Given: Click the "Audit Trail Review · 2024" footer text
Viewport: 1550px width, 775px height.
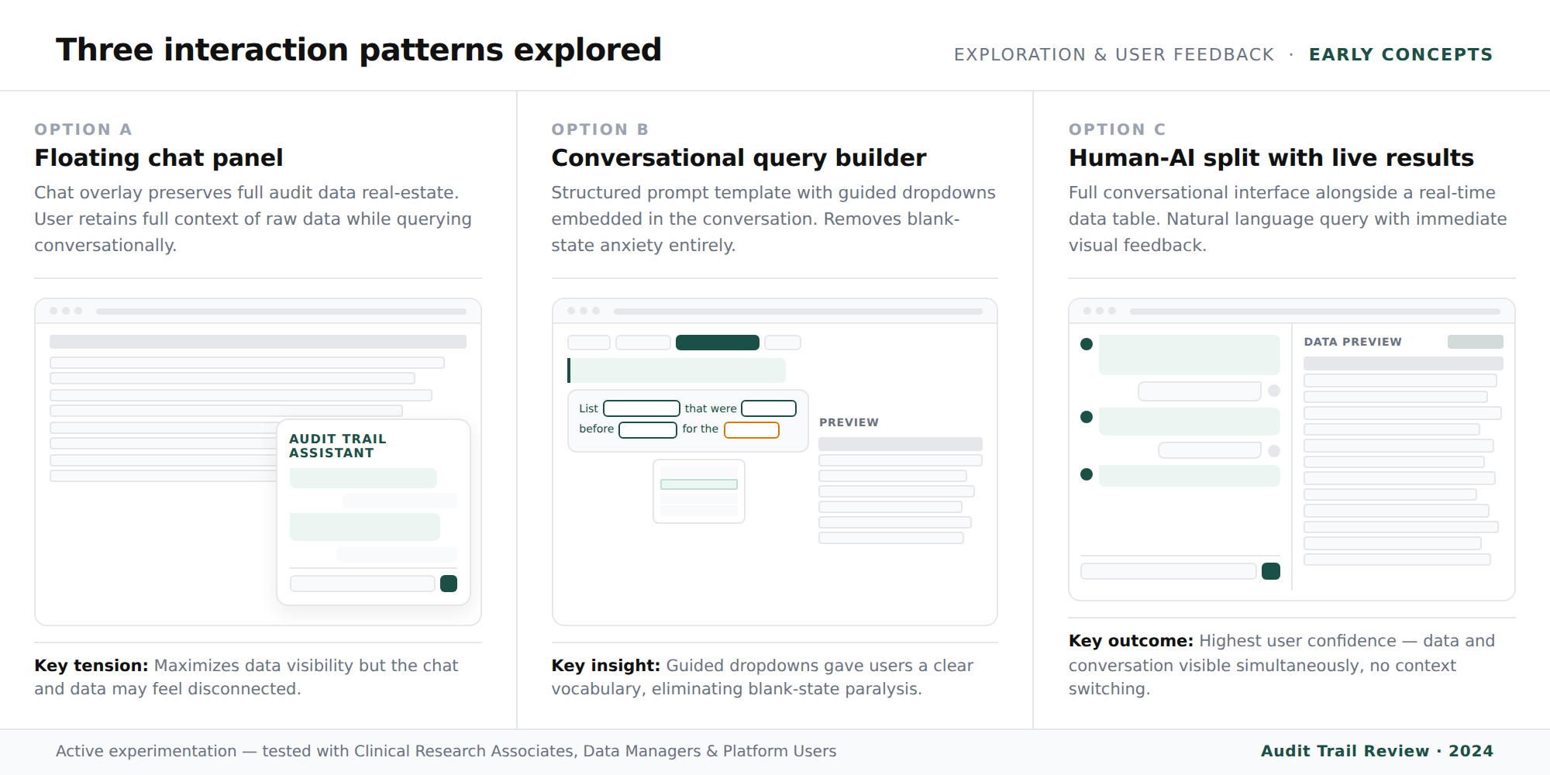Looking at the screenshot, I should (x=1377, y=751).
